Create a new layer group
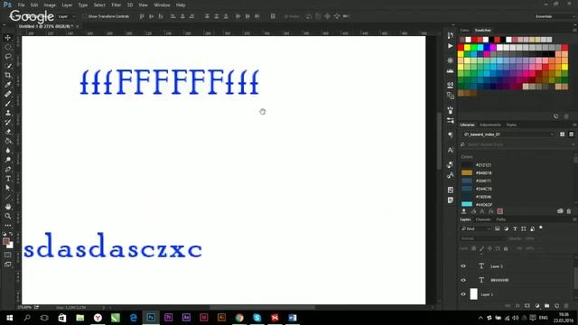578x325 pixels. tap(546, 306)
